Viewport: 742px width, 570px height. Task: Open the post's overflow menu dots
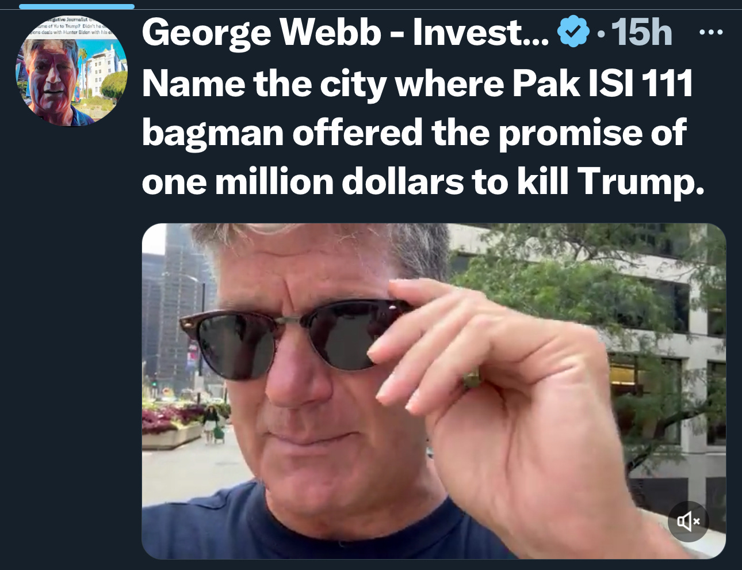coord(711,32)
